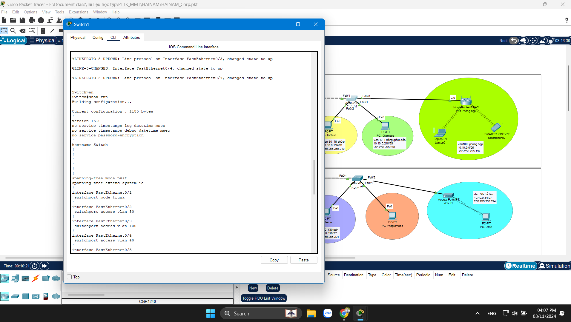Open Environment panel showing 03:13:30
The width and height of the screenshot is (571, 322).
559,41
